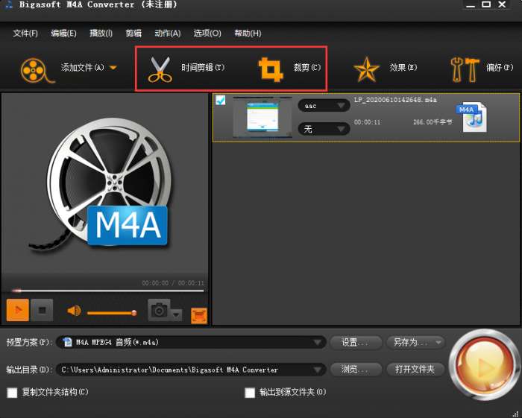Adjust the orange volume slider
The width and height of the screenshot is (522, 418).
(112, 313)
